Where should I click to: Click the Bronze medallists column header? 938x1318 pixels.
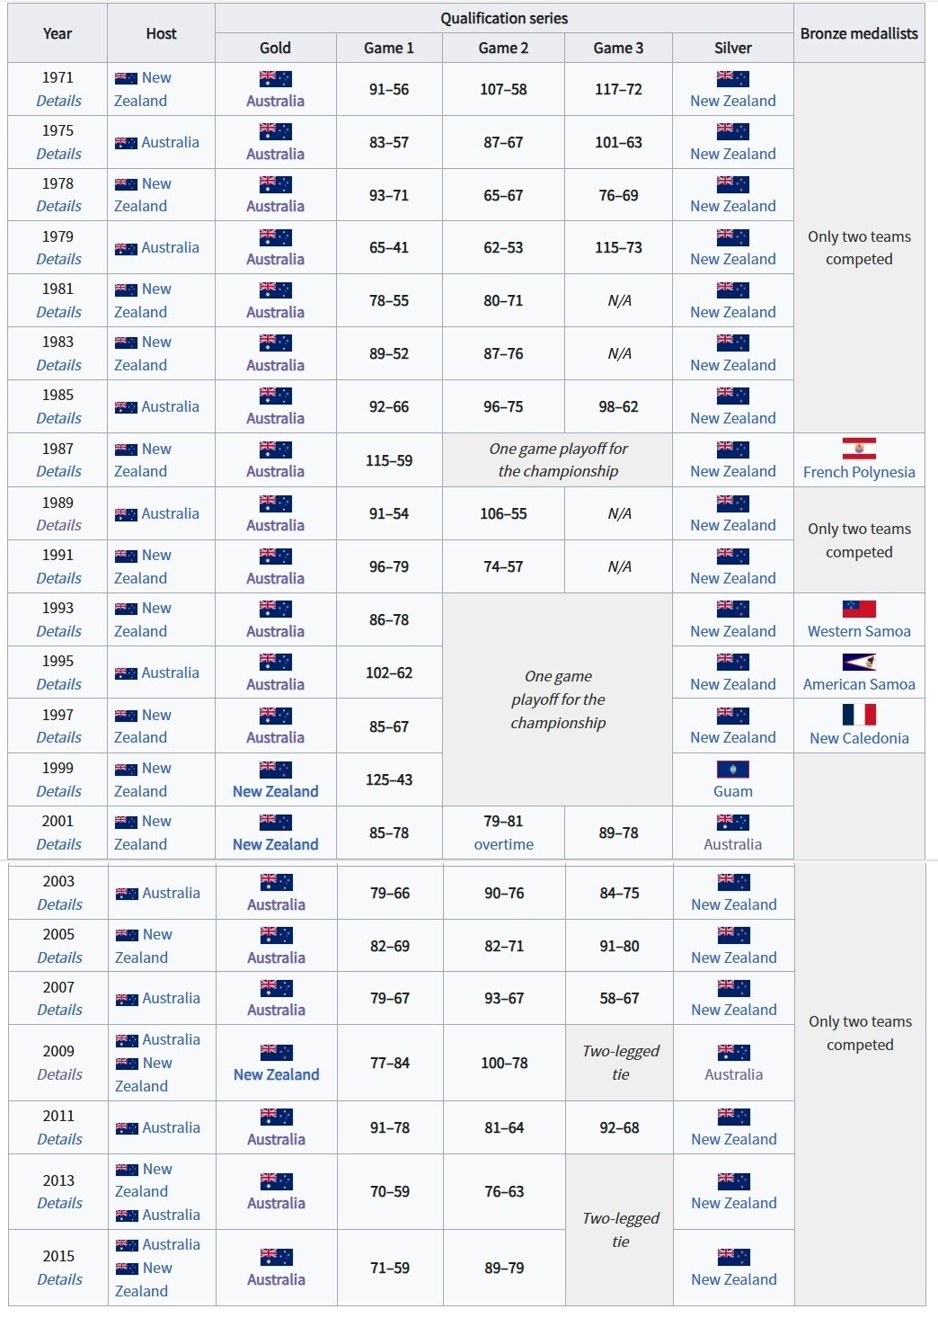click(x=859, y=33)
